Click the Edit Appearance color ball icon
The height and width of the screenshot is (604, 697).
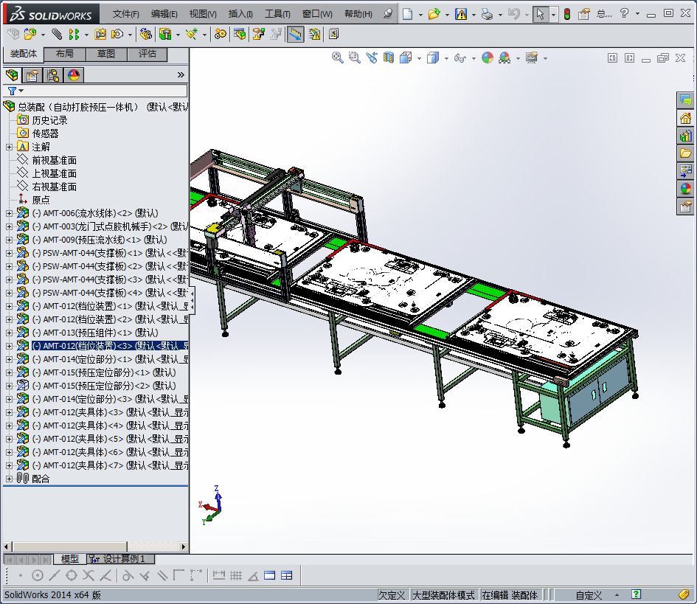tap(488, 58)
